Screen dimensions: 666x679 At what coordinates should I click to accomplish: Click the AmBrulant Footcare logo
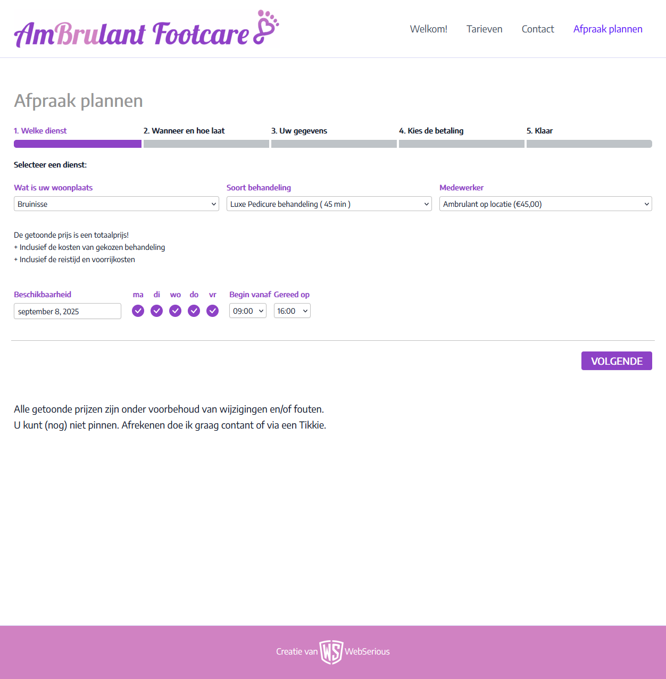tap(131, 33)
